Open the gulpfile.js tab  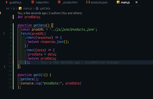[14, 2]
